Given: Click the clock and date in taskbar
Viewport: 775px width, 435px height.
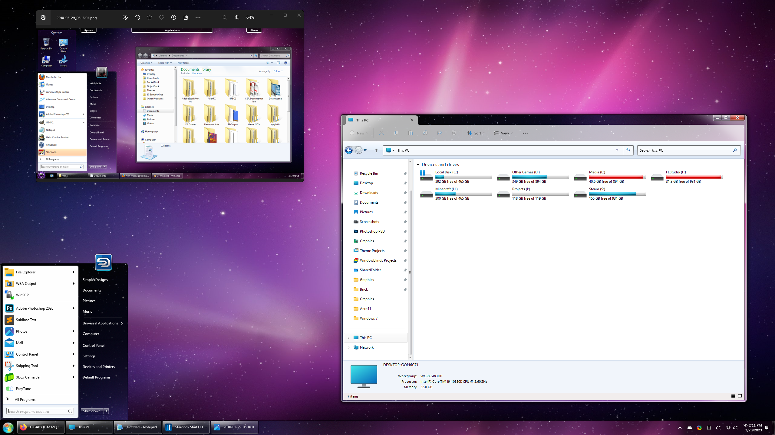Looking at the screenshot, I should pyautogui.click(x=753, y=428).
